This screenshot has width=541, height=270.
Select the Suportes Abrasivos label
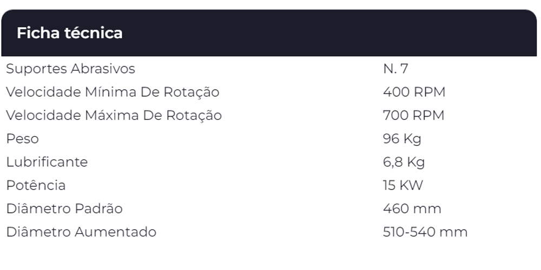pyautogui.click(x=70, y=69)
